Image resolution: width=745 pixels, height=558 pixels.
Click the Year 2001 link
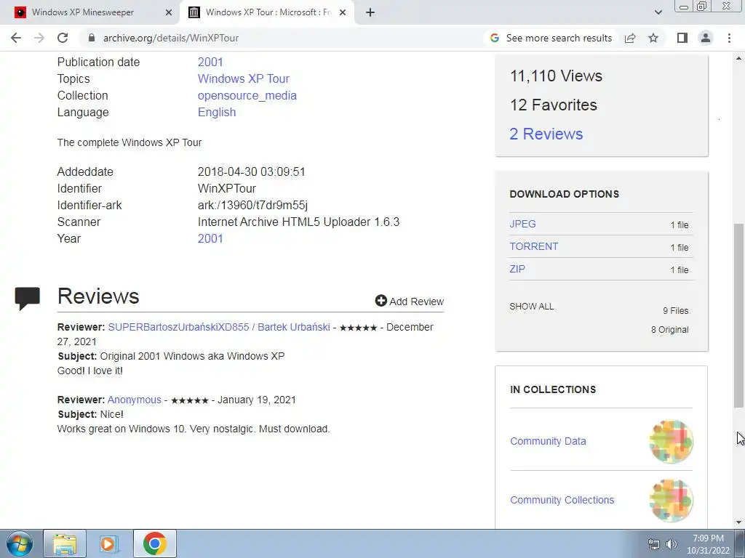pos(210,238)
